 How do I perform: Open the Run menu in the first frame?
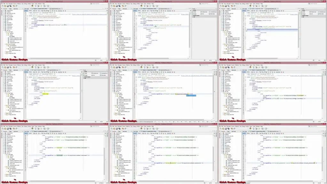click(22, 4)
